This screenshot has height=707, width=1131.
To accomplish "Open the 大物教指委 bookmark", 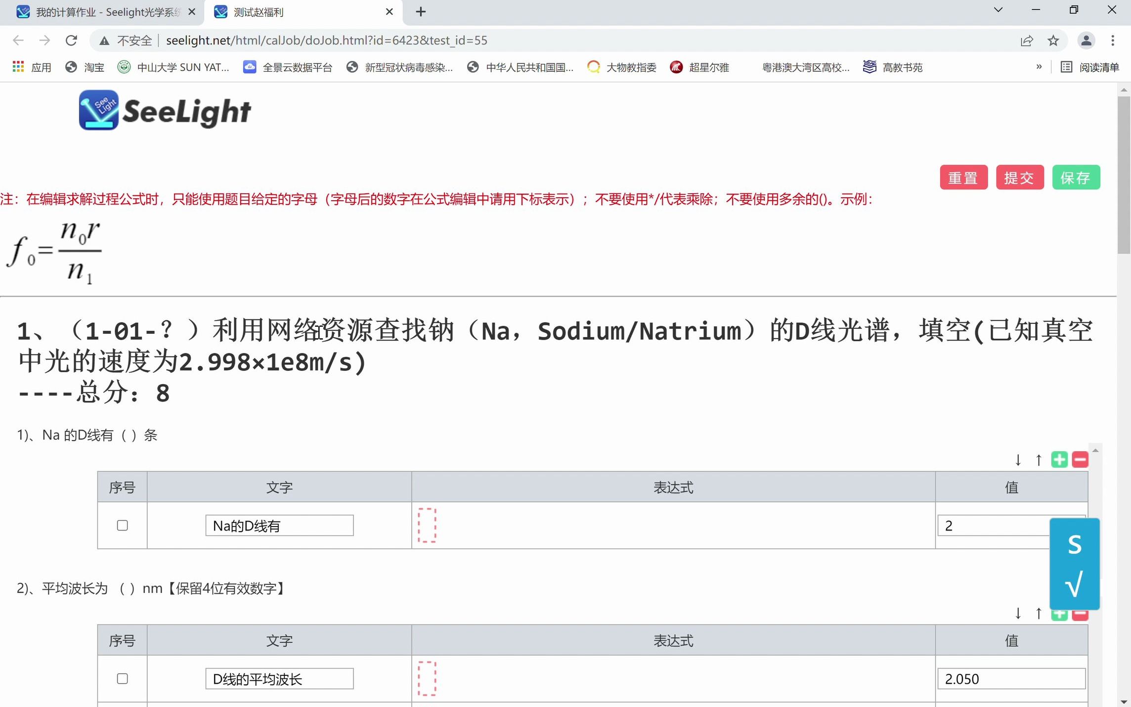I will click(622, 67).
